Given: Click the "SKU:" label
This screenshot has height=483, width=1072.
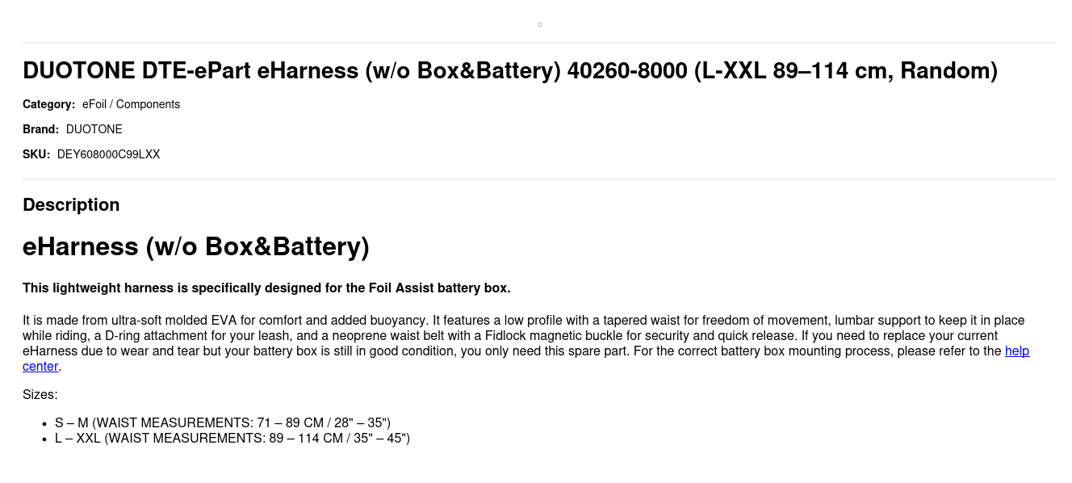Looking at the screenshot, I should click(36, 154).
